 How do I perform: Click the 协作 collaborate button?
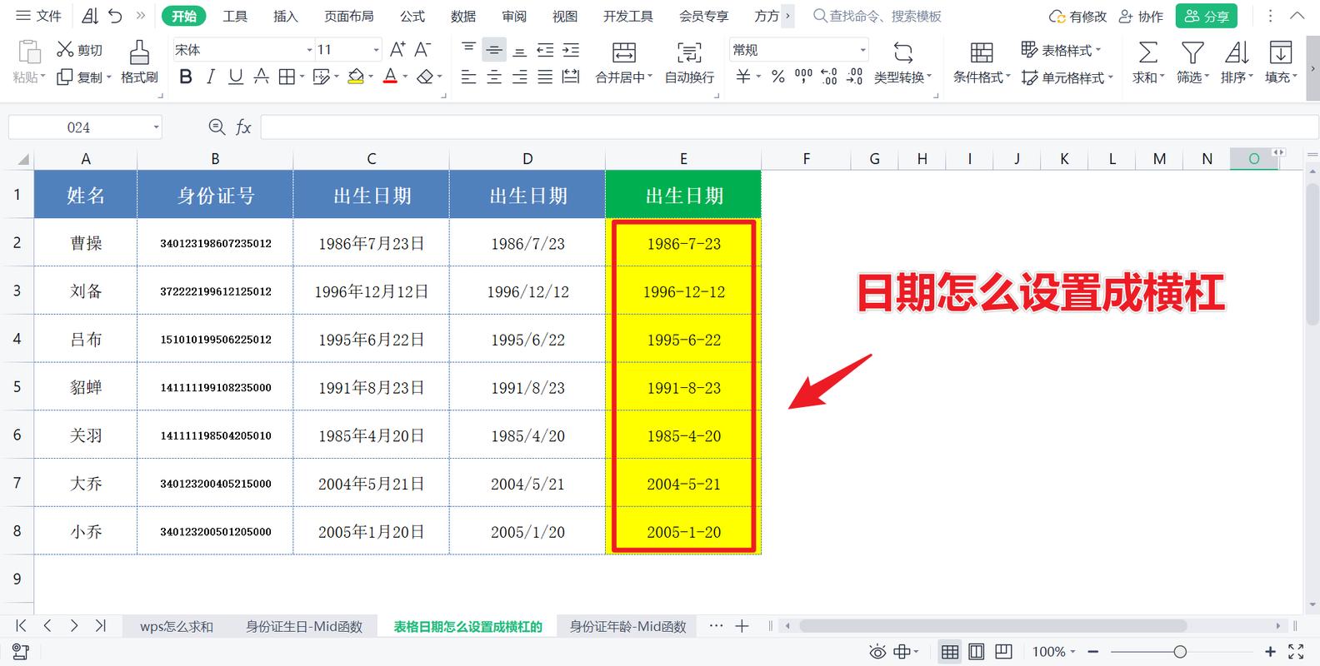click(1142, 16)
